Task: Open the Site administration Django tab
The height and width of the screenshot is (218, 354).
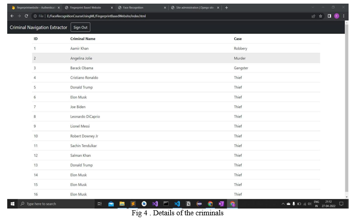Action: pos(193,8)
